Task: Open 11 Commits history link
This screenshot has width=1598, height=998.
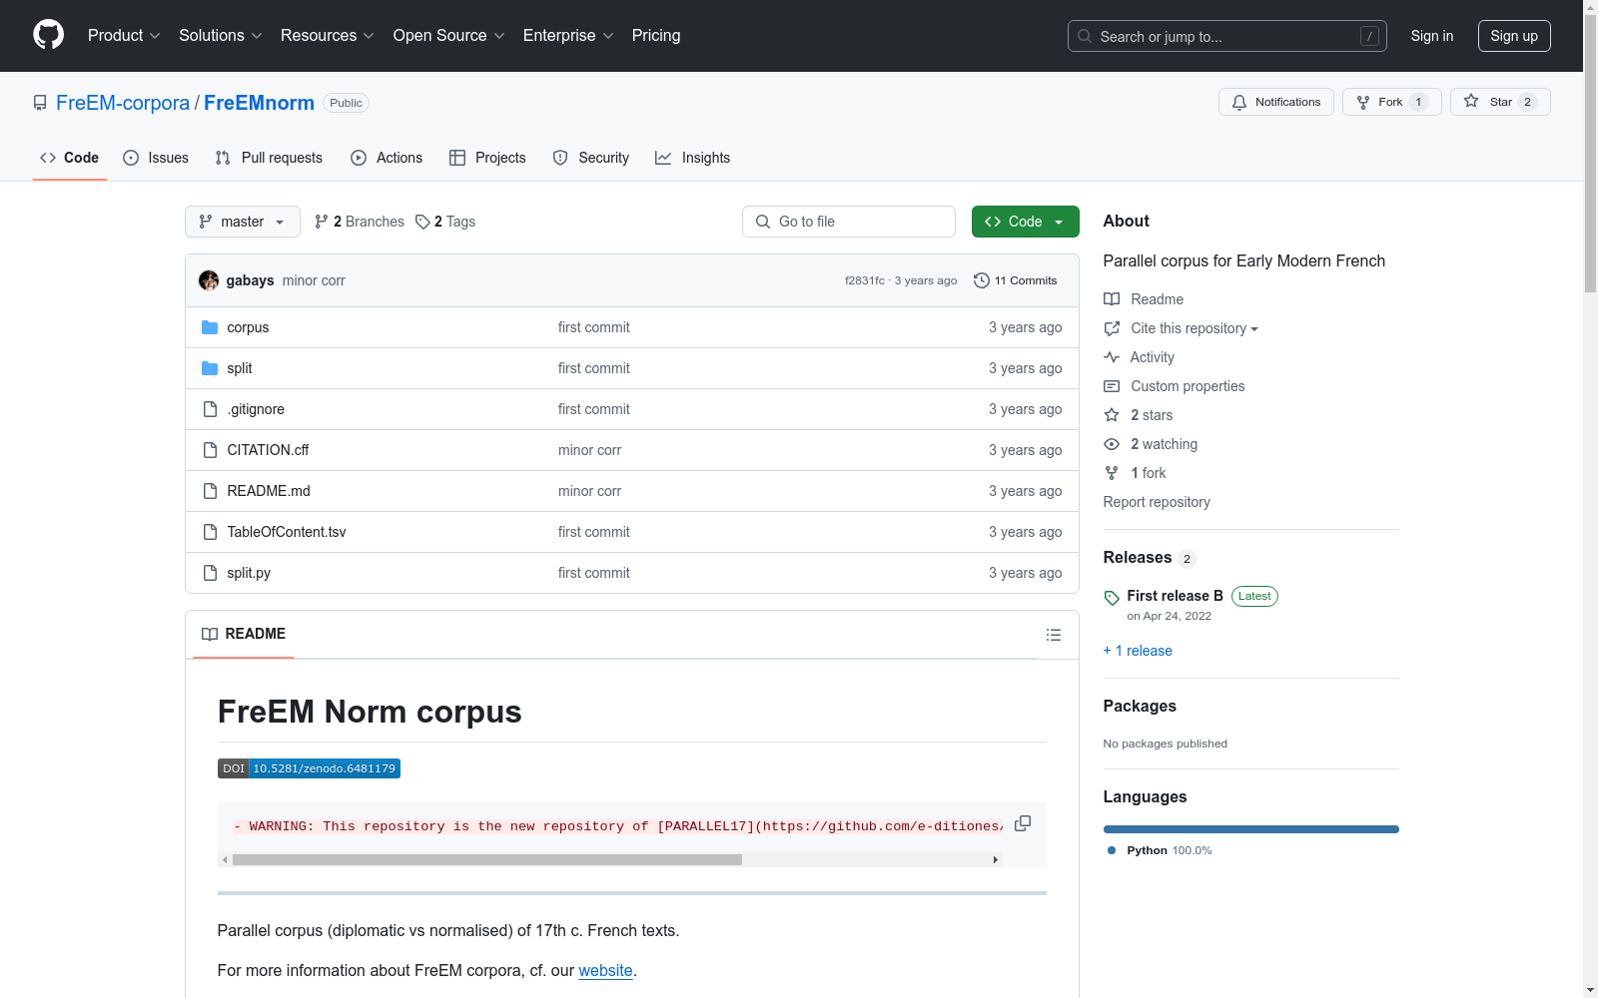Action: pos(1016,280)
